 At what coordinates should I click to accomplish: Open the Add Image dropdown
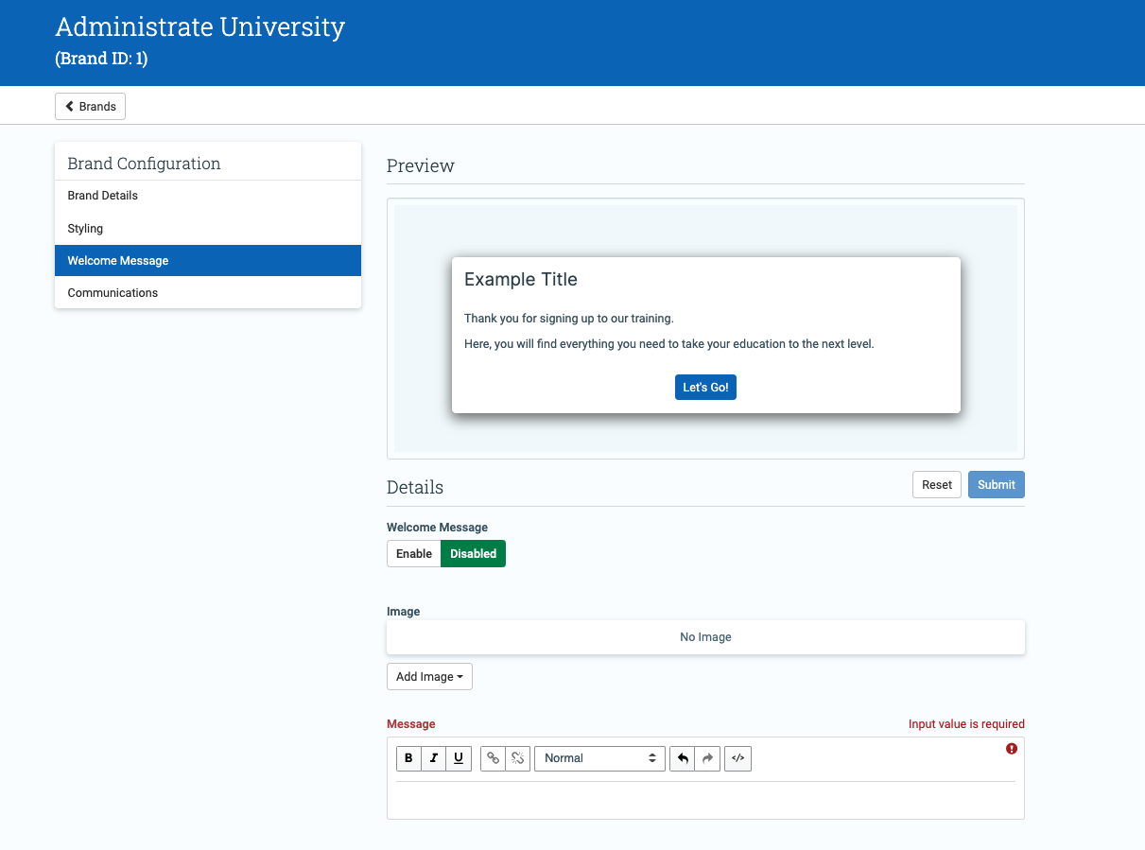tap(429, 677)
